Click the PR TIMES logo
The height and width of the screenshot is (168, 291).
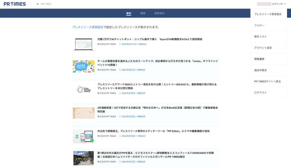pyautogui.click(x=15, y=4)
